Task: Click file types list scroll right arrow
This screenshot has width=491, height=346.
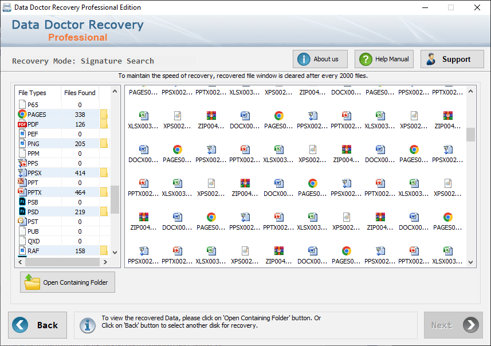Action: pos(105,262)
